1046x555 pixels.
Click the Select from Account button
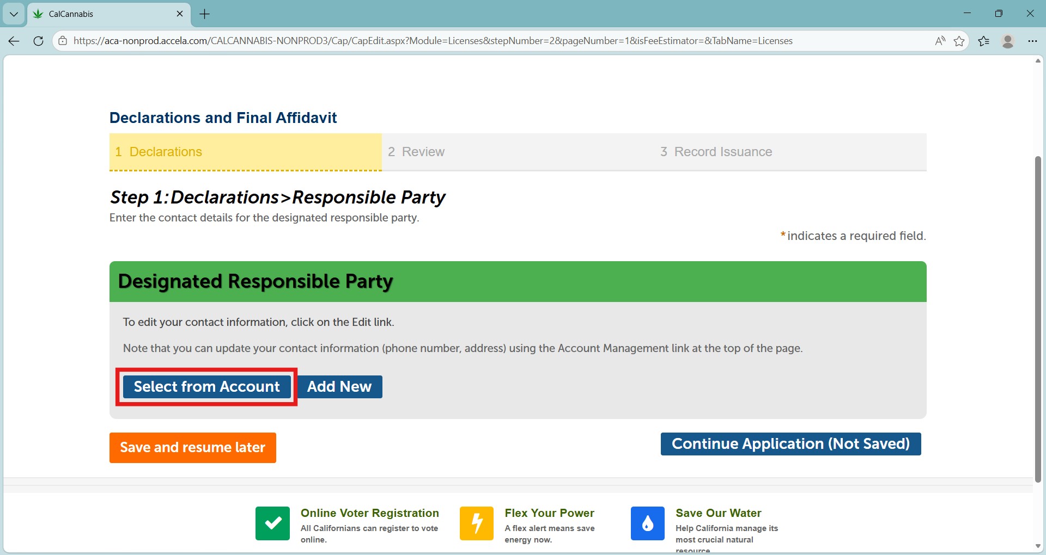(206, 387)
